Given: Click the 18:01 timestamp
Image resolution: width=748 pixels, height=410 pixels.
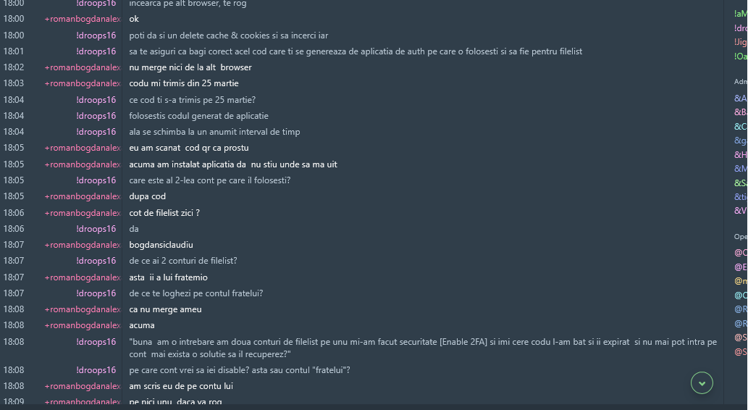Looking at the screenshot, I should [x=14, y=51].
